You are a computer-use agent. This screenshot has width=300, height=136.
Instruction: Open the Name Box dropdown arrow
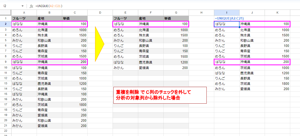tap(23, 6)
